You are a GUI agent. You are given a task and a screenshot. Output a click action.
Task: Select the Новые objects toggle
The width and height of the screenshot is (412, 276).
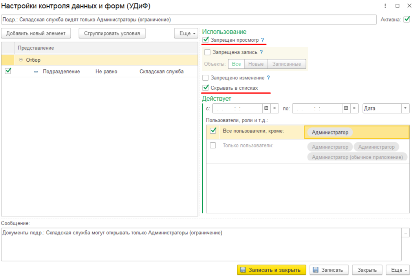[256, 64]
